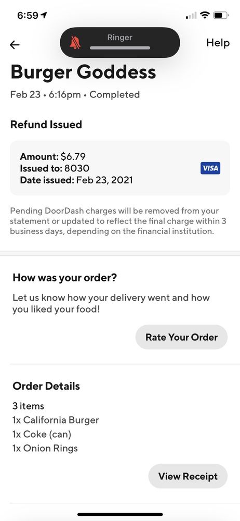240x521 pixels.
Task: Tap the home indicator bar
Action: point(120,514)
